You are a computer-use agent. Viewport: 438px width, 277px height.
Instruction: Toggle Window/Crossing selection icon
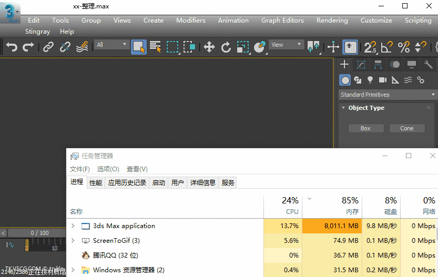[x=189, y=47]
